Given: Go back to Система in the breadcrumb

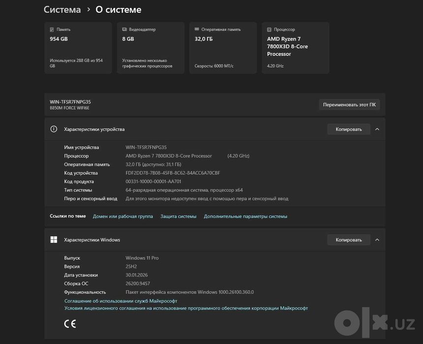Looking at the screenshot, I should [62, 10].
